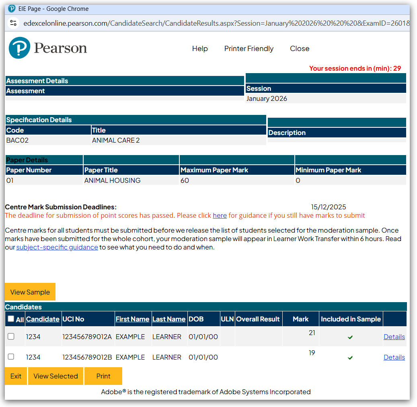Sort candidates by Last Name column header
The image size is (417, 407).
point(169,319)
